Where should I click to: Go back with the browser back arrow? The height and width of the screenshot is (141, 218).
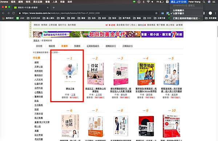[x=3, y=13]
